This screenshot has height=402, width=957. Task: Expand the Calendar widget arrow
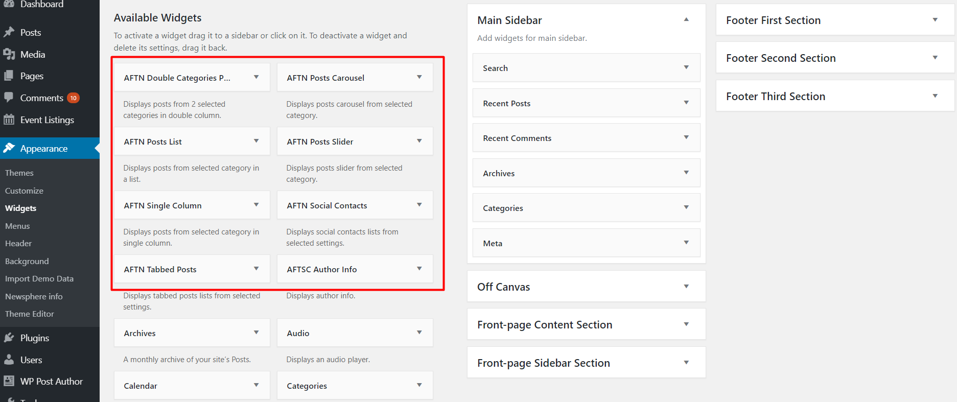(256, 385)
